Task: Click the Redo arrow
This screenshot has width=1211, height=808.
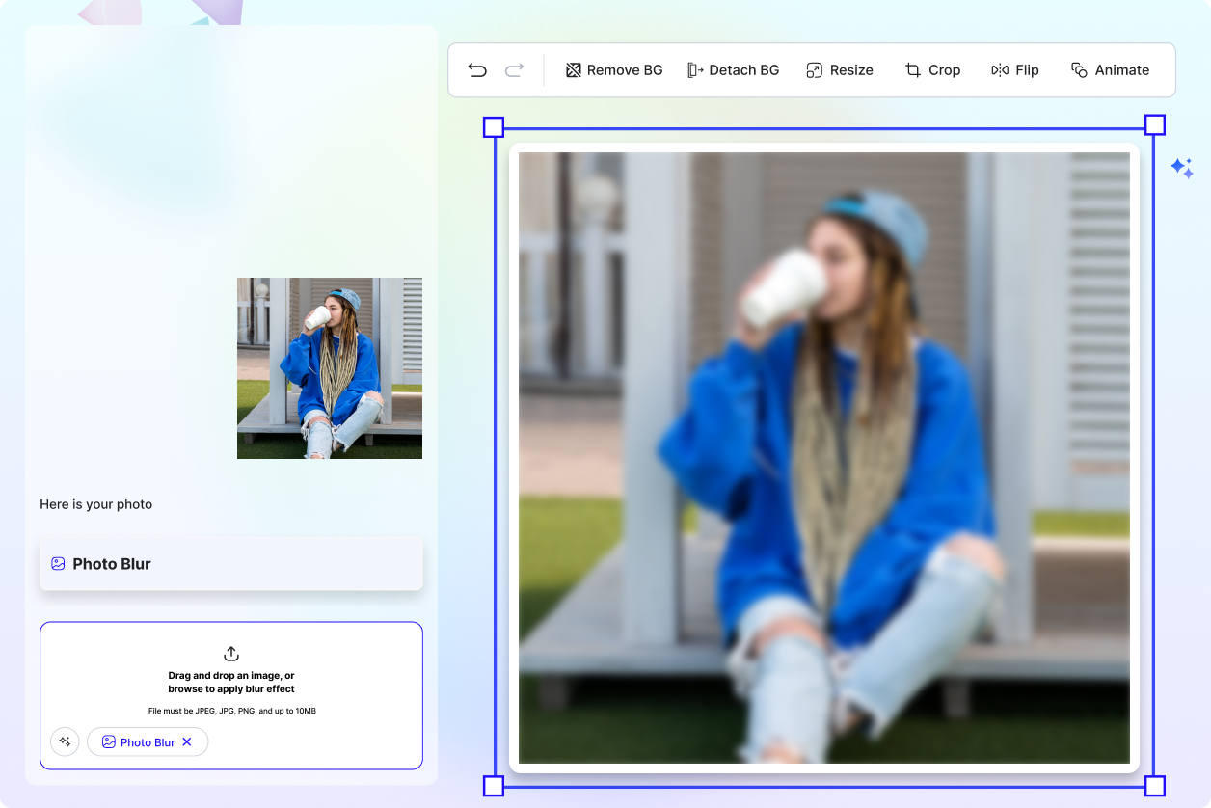Action: [x=513, y=69]
